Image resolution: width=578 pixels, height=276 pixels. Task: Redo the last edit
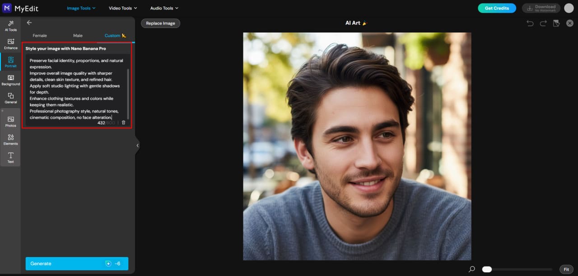[x=543, y=23]
